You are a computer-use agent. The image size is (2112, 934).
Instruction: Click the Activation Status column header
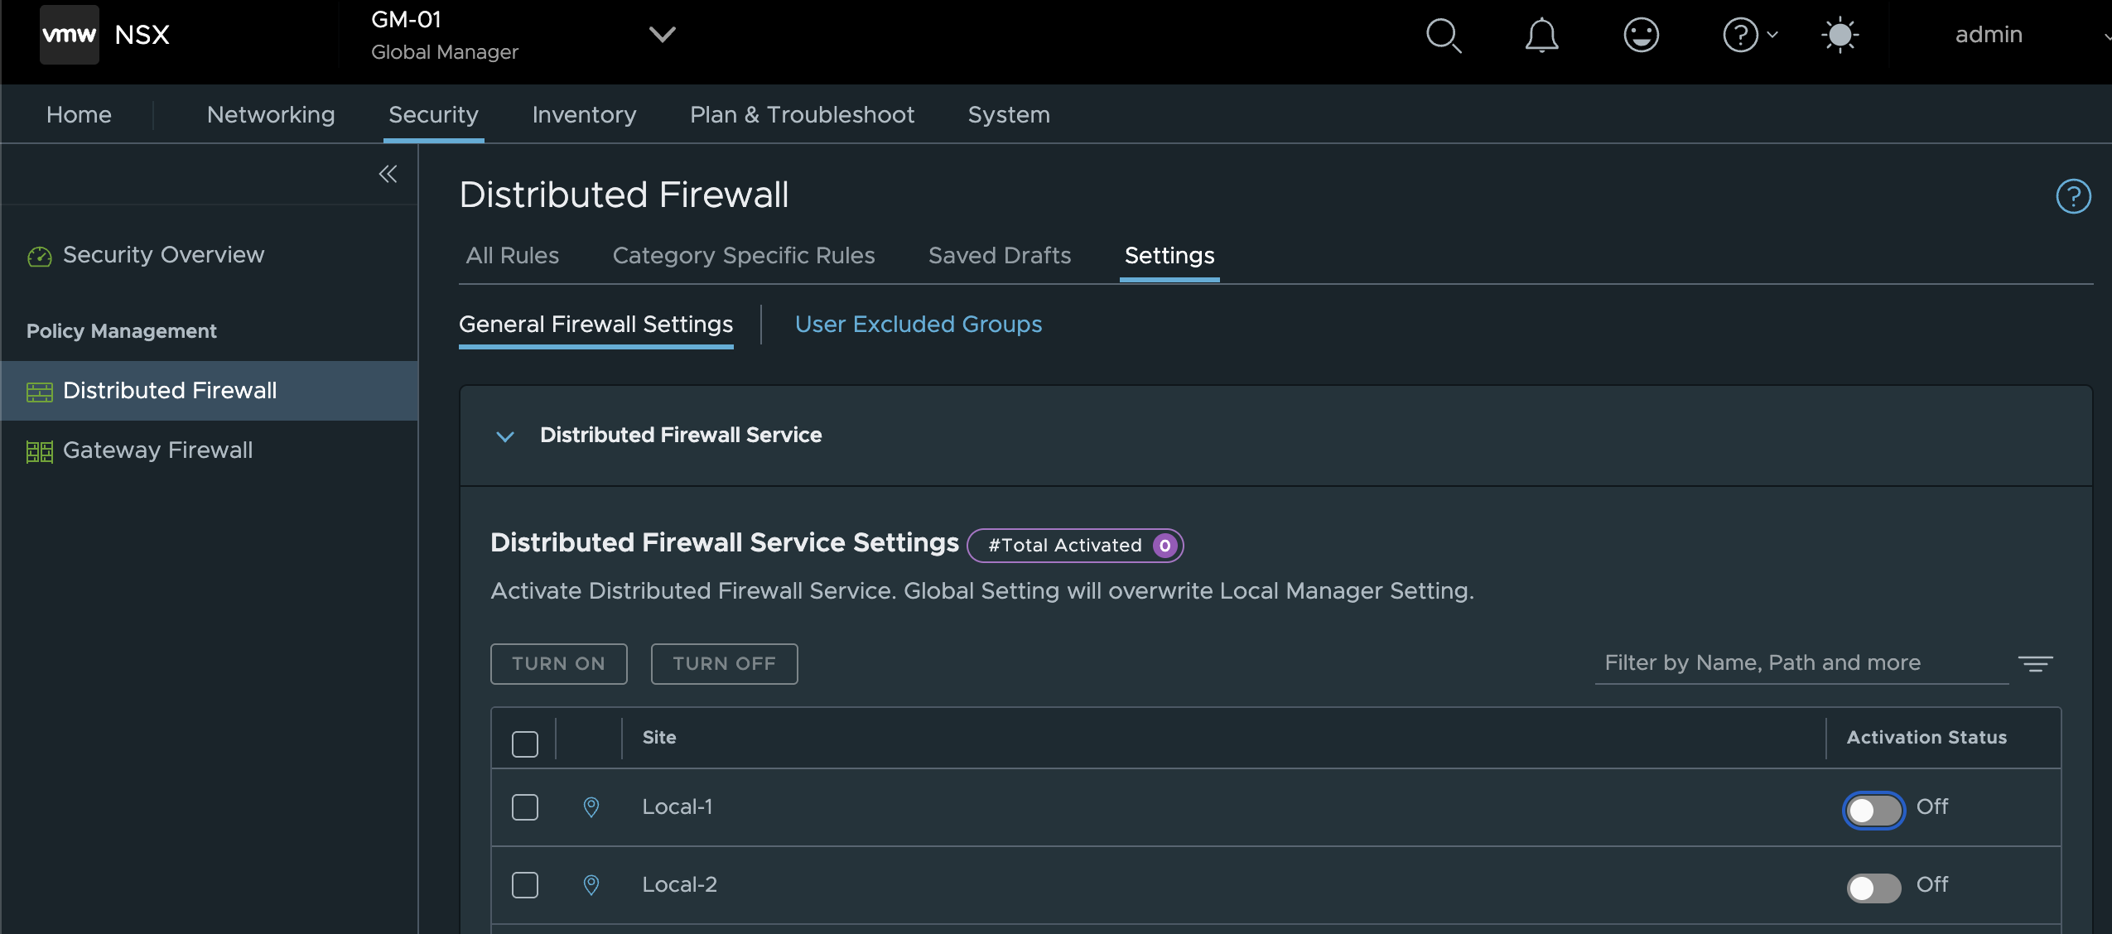pos(1926,737)
